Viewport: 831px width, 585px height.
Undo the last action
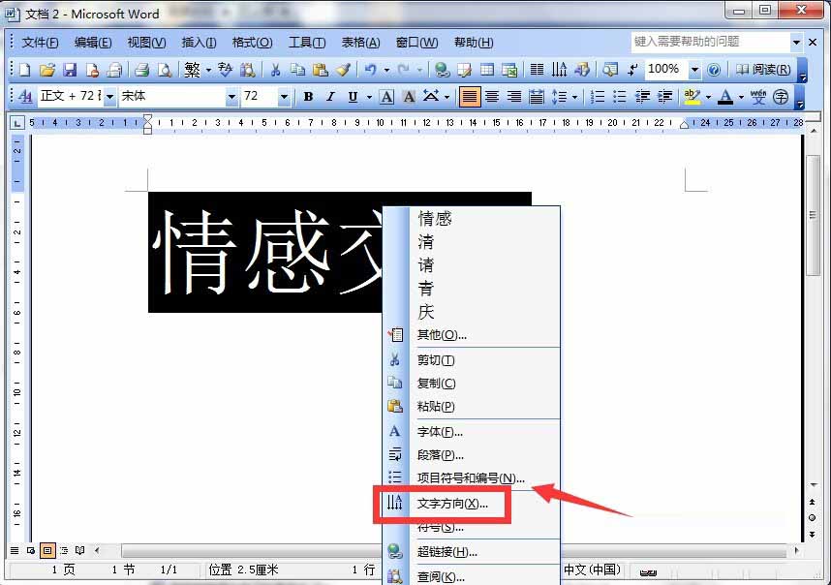click(x=370, y=70)
